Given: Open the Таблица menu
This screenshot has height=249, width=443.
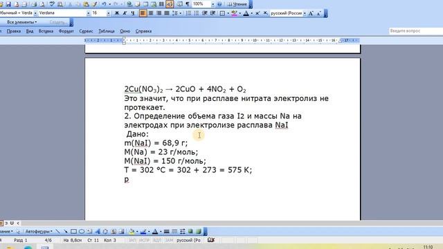Looking at the screenshot, I should pyautogui.click(x=107, y=31).
